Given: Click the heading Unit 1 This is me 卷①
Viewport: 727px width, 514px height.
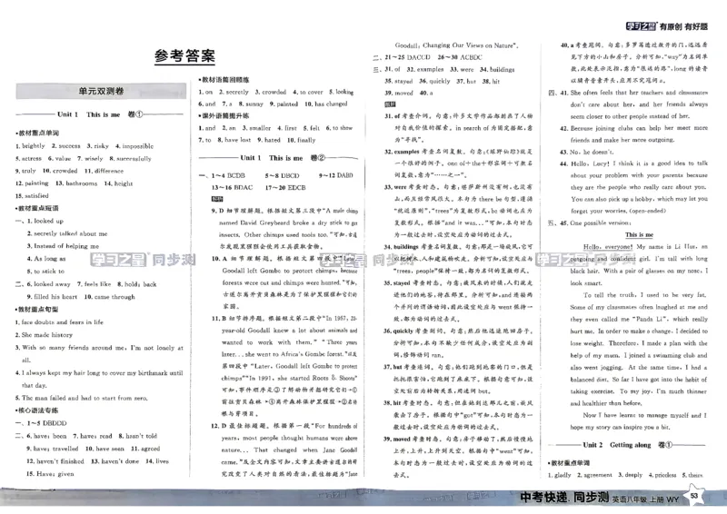Looking at the screenshot, I should point(100,114).
